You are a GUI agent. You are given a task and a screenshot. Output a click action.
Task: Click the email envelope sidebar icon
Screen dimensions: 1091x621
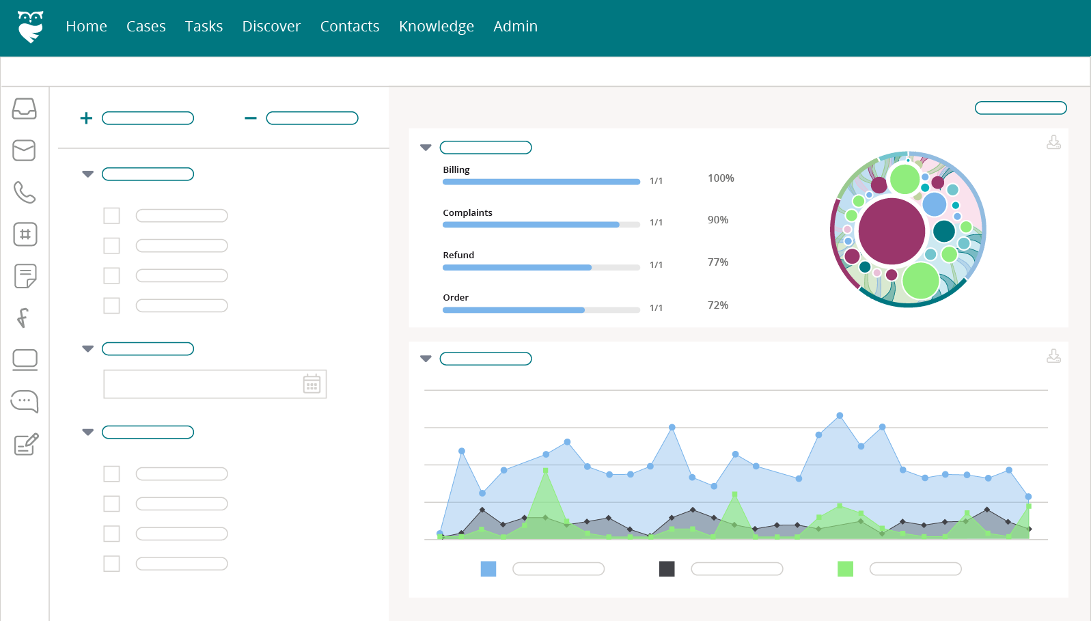coord(25,150)
